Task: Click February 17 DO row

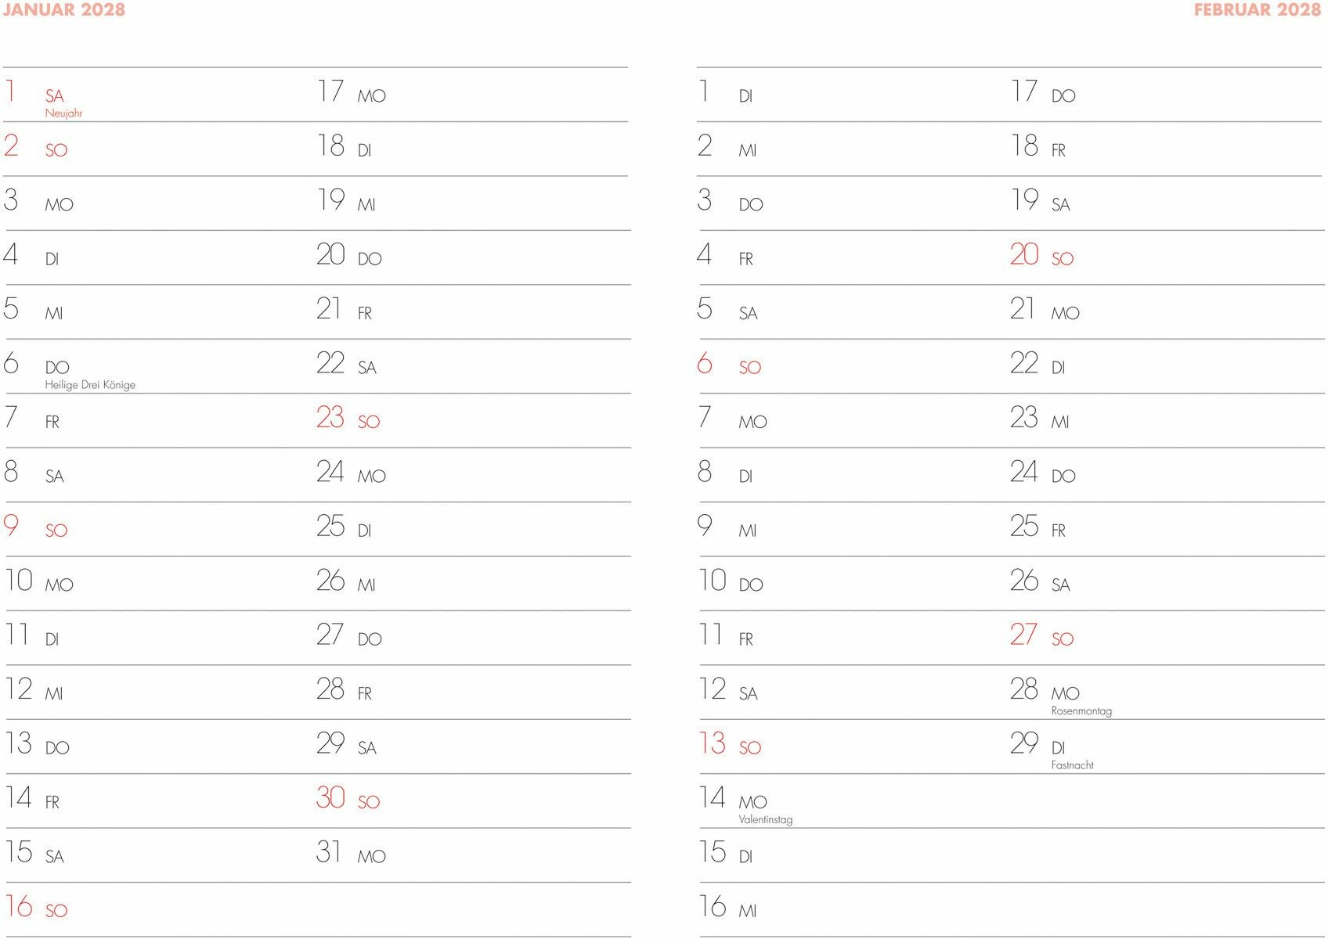Action: pos(1167,95)
